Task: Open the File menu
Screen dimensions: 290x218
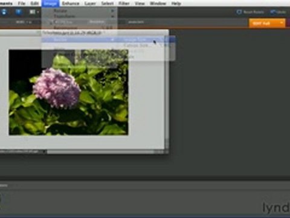Action: click(21, 3)
